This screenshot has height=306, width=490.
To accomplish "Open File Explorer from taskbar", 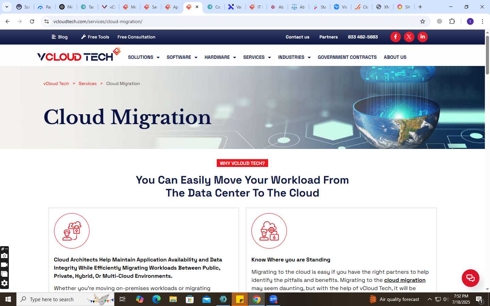I will pyautogui.click(x=173, y=299).
